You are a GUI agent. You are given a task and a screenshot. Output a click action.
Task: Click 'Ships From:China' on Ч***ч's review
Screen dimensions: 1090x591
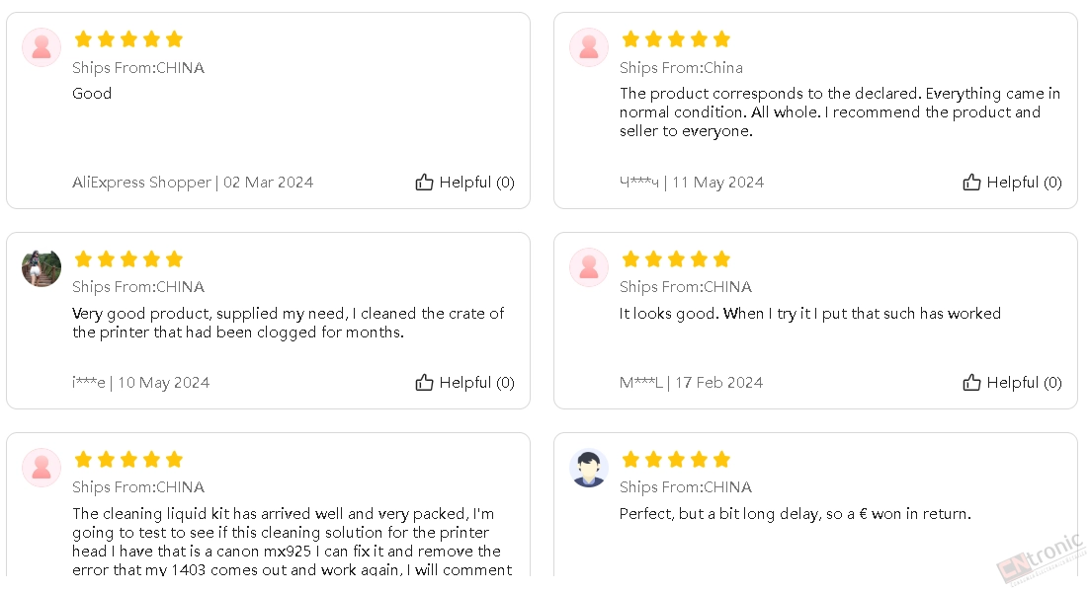point(681,68)
